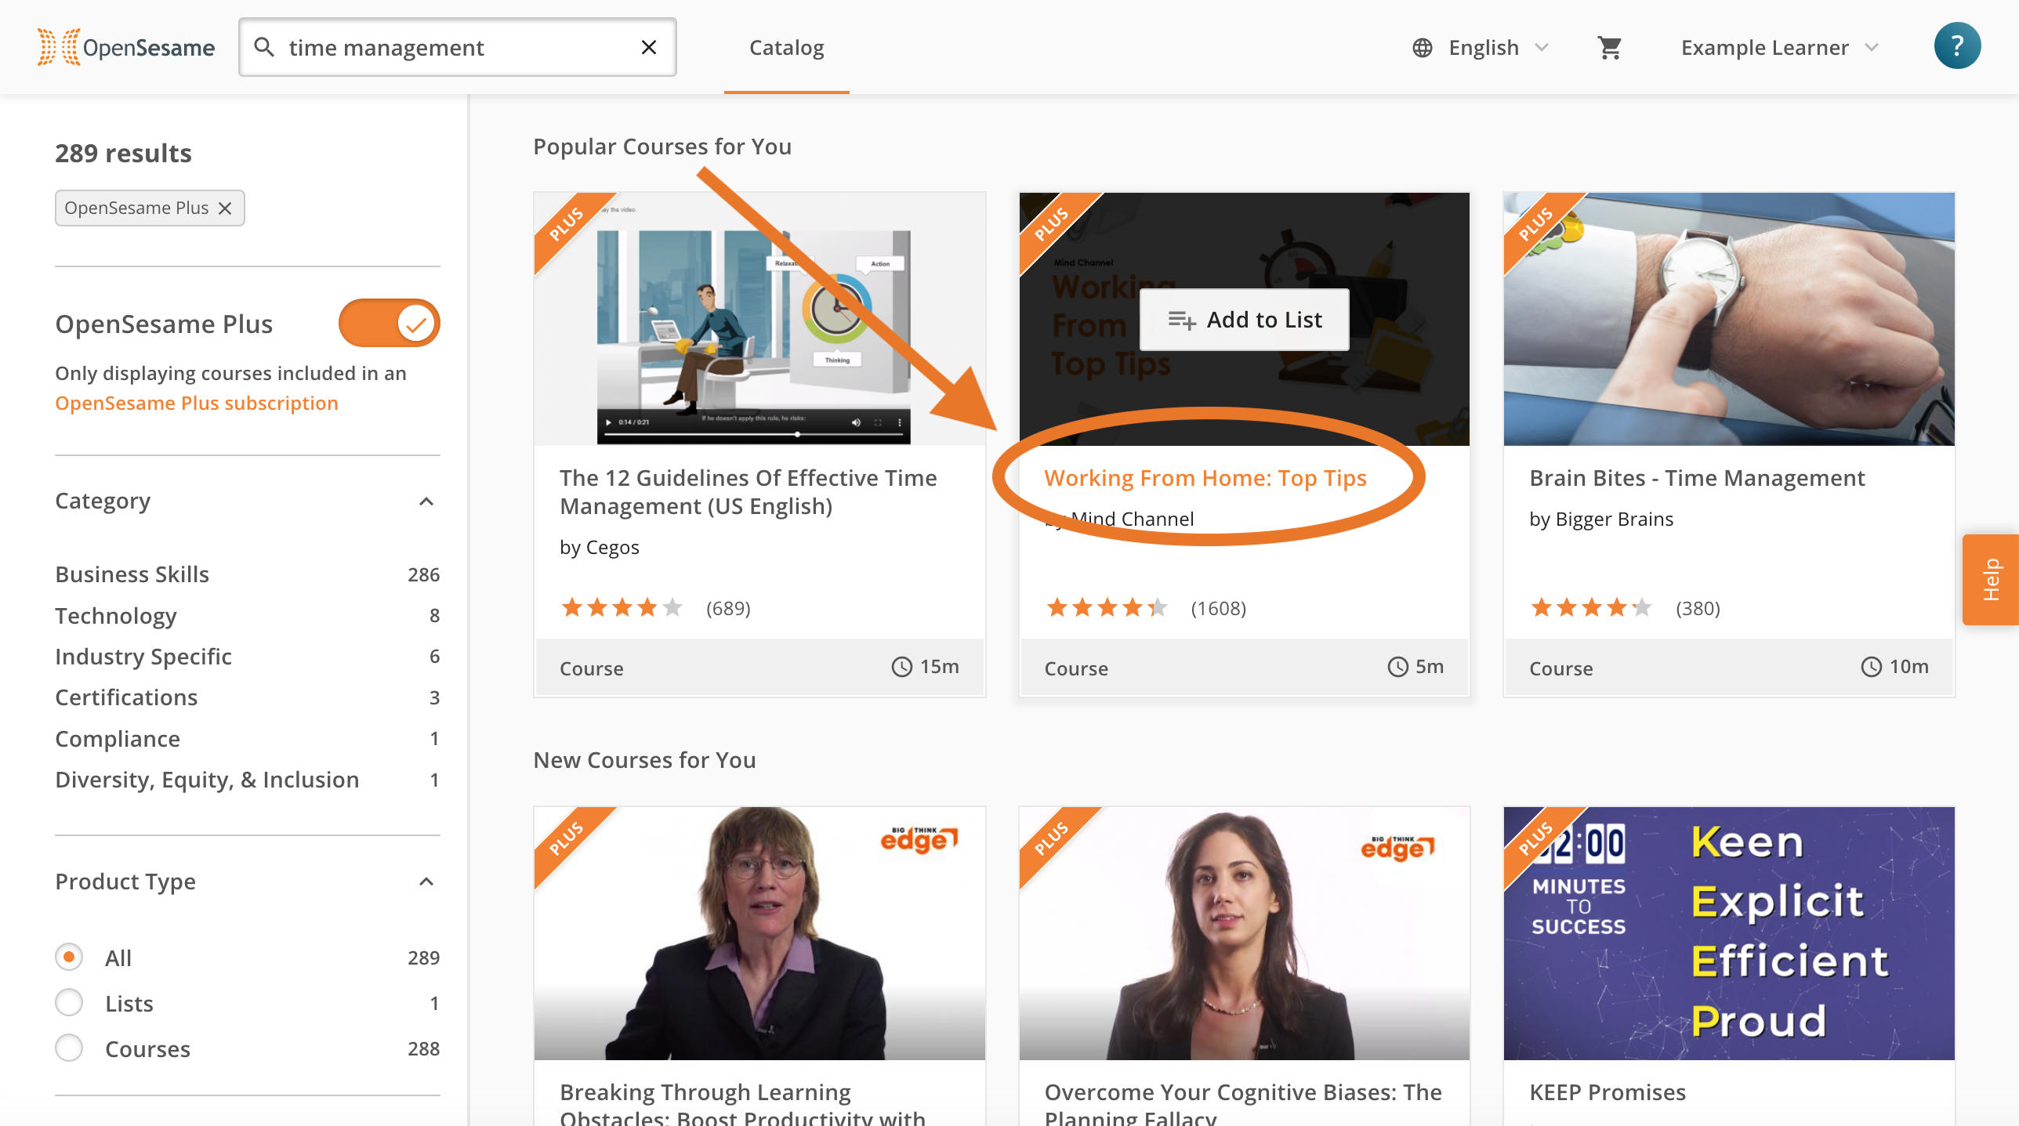This screenshot has width=2019, height=1126.
Task: Click by Cegos publisher text
Action: click(x=599, y=547)
